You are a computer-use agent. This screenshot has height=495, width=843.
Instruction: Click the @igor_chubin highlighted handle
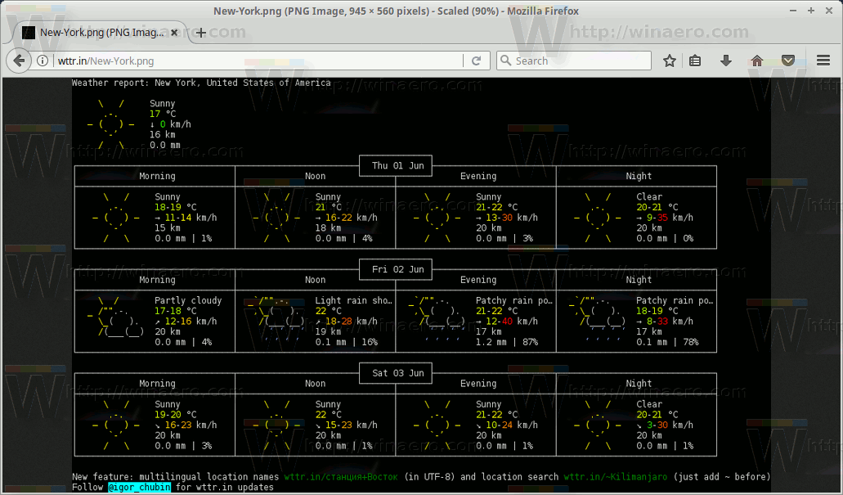coord(137,486)
